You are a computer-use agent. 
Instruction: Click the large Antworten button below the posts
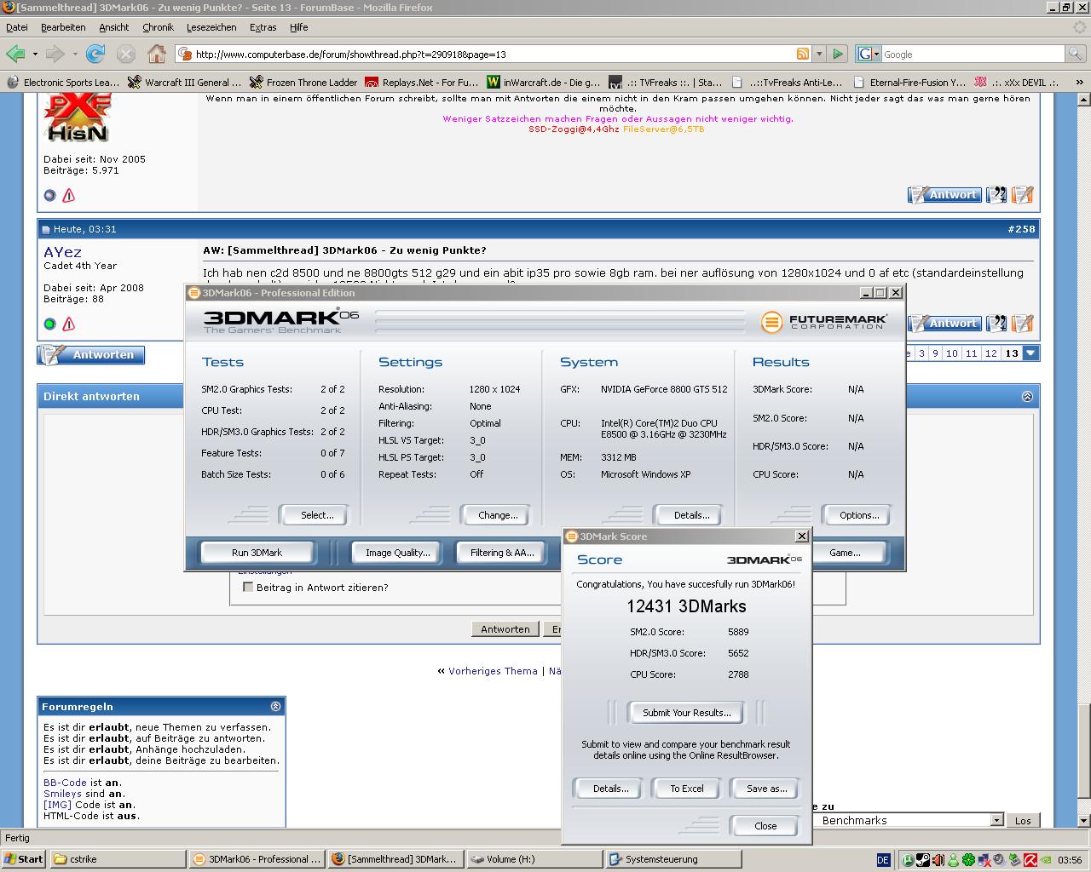pos(91,354)
